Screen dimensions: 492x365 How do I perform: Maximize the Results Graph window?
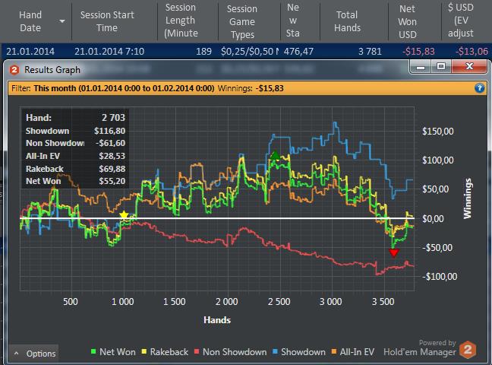[441, 67]
